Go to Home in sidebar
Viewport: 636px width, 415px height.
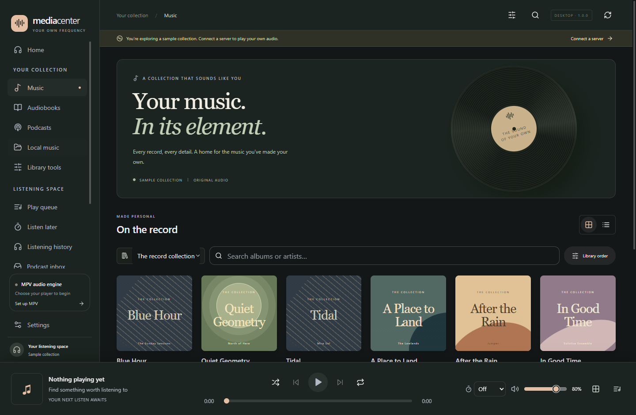47,50
